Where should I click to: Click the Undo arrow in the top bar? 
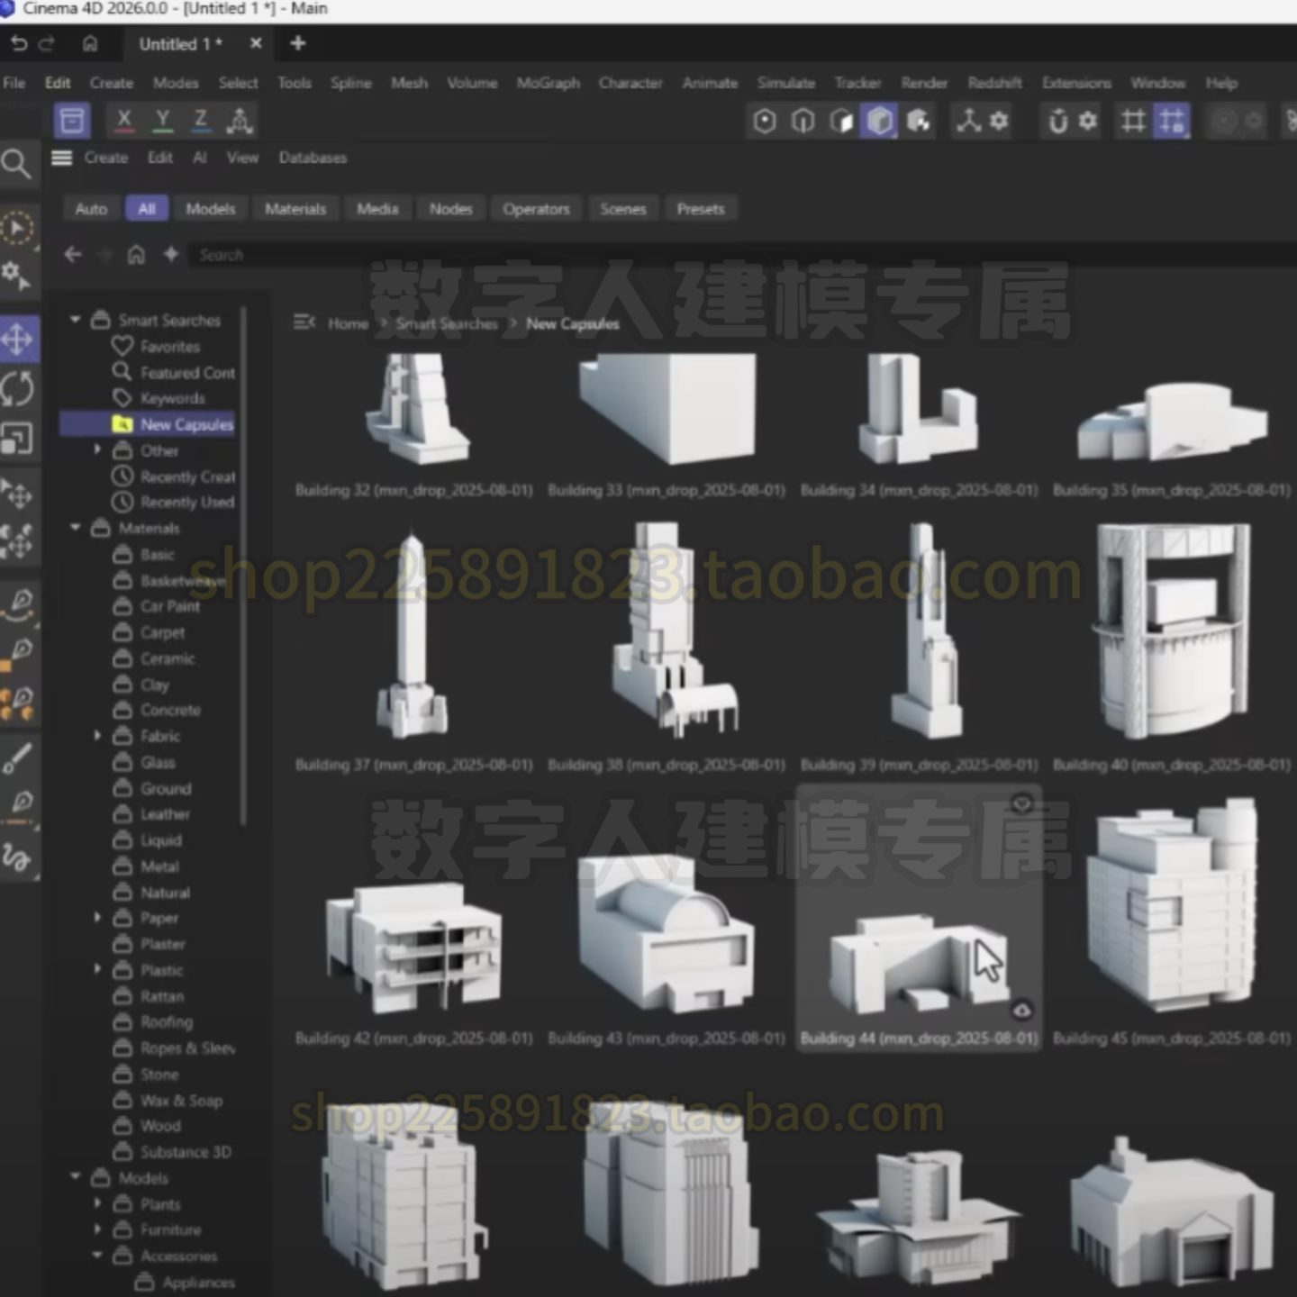point(19,43)
